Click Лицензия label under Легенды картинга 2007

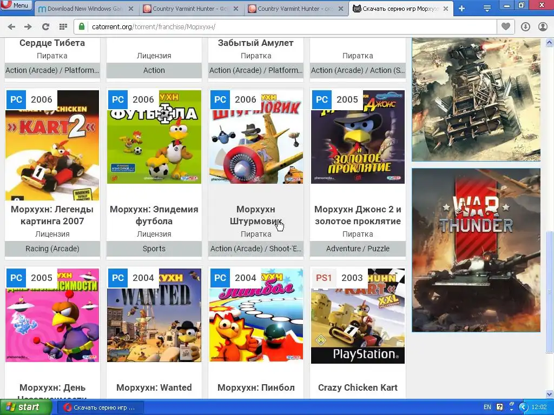point(52,234)
